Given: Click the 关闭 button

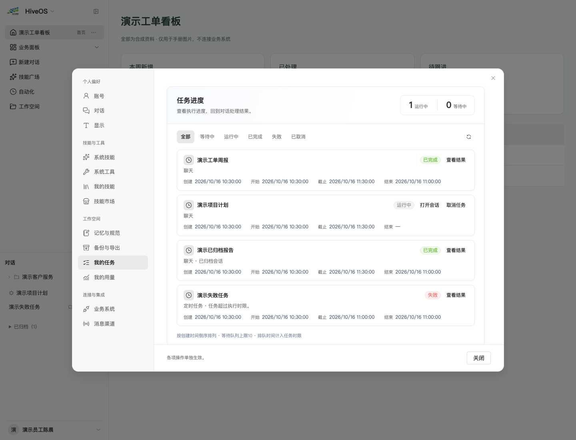Looking at the screenshot, I should click(479, 358).
